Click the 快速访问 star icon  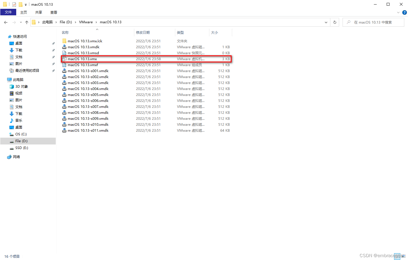10,37
